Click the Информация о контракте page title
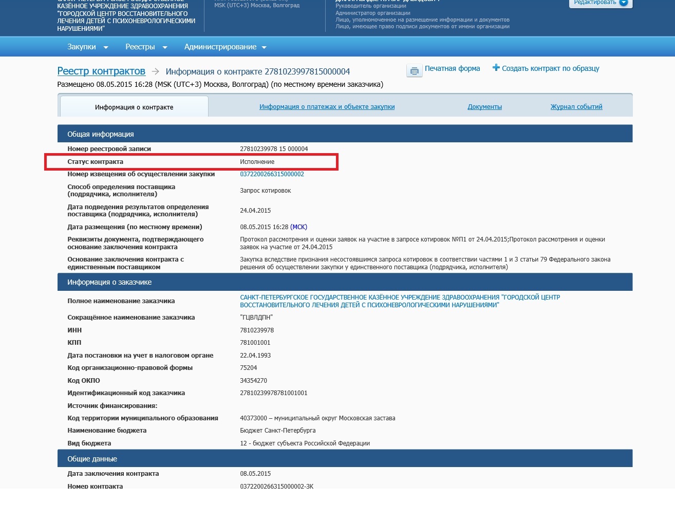 (258, 71)
